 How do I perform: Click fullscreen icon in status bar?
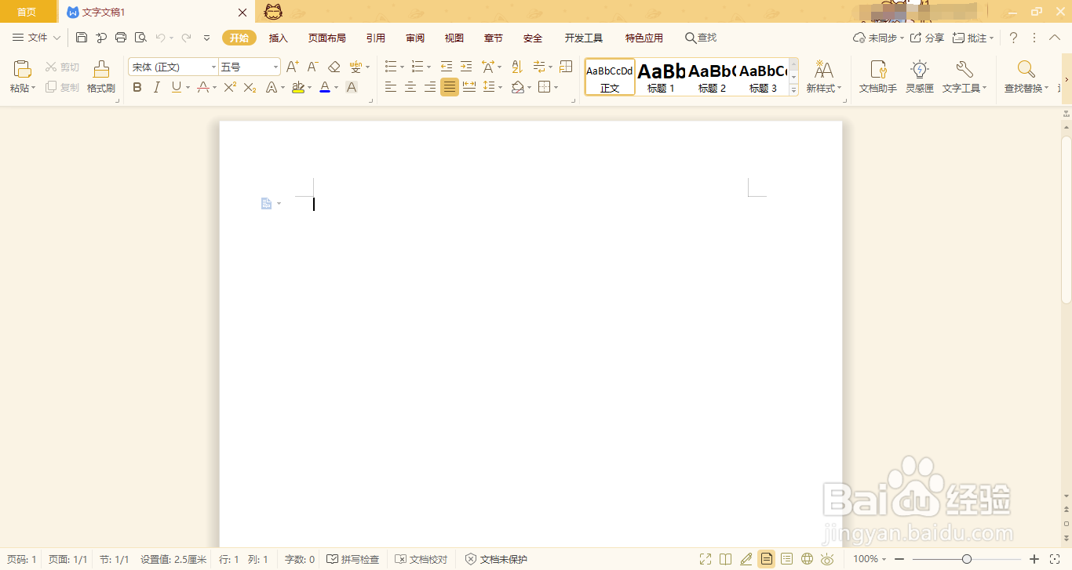[705, 559]
